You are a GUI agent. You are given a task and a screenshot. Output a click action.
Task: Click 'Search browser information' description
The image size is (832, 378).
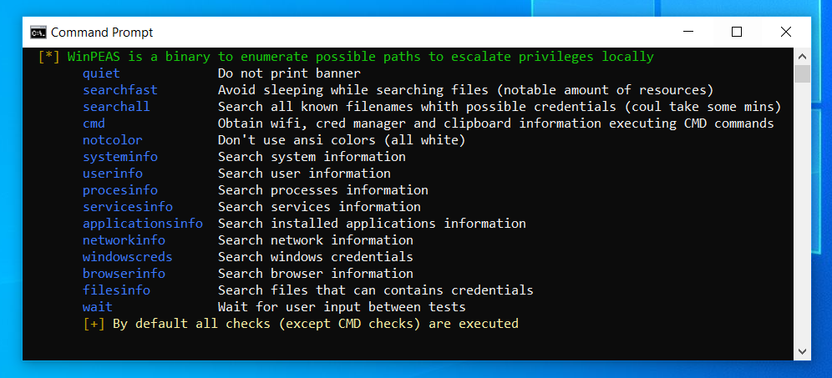pos(316,274)
